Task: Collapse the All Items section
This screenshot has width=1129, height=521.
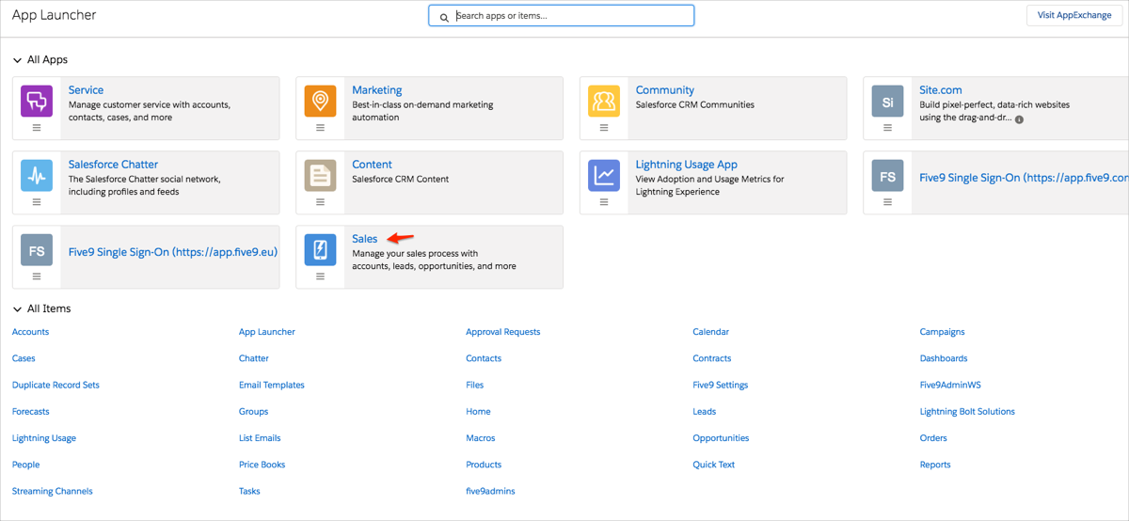Action: [17, 308]
